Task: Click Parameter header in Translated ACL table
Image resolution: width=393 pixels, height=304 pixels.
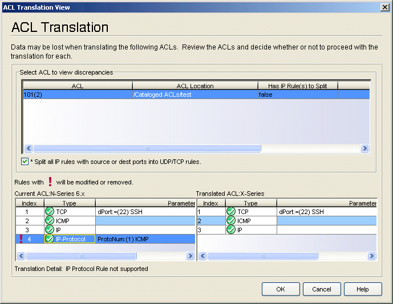Action: [x=327, y=203]
